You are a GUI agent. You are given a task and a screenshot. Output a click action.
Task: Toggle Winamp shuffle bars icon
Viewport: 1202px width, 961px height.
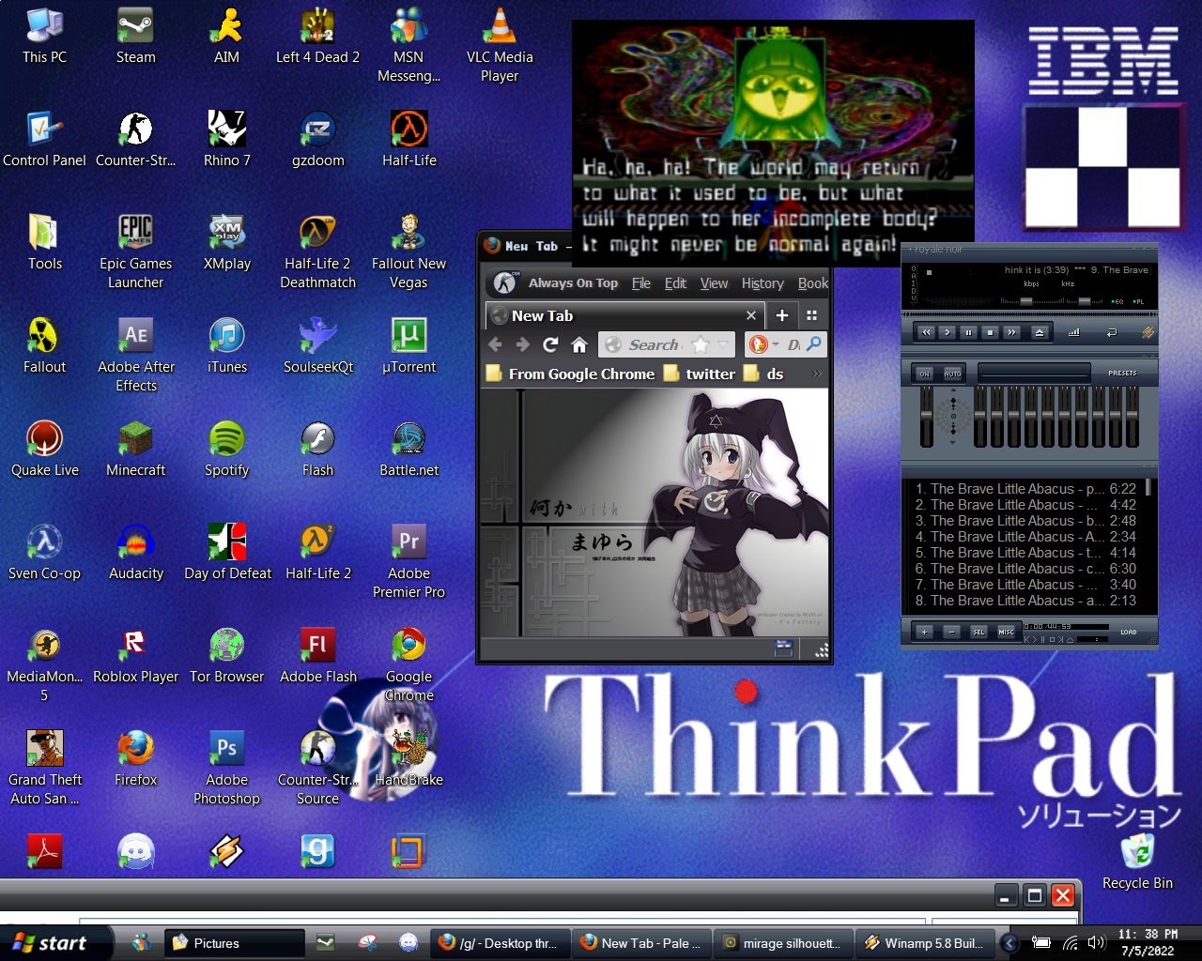[x=1074, y=332]
